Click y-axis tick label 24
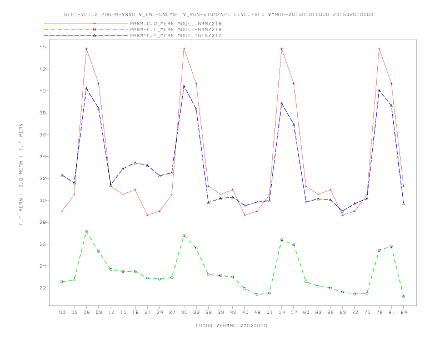440x340 pixels. point(42,266)
